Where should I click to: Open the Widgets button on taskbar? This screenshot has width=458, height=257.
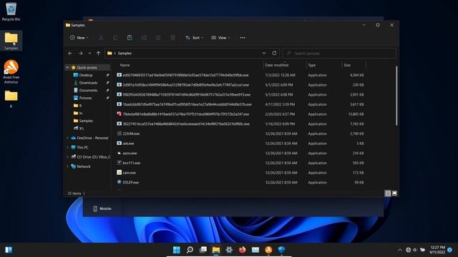coord(9,250)
